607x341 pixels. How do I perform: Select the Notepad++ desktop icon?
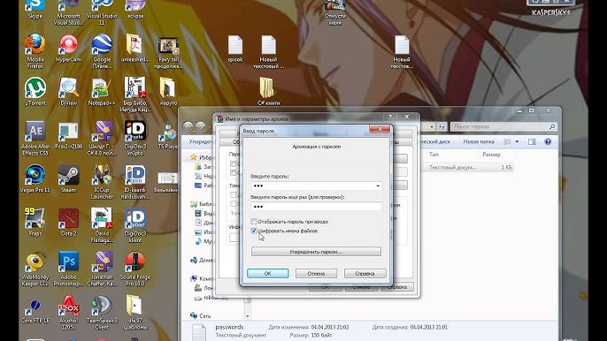tap(102, 92)
